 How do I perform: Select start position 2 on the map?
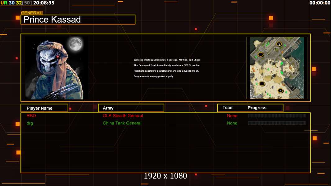[279, 44]
